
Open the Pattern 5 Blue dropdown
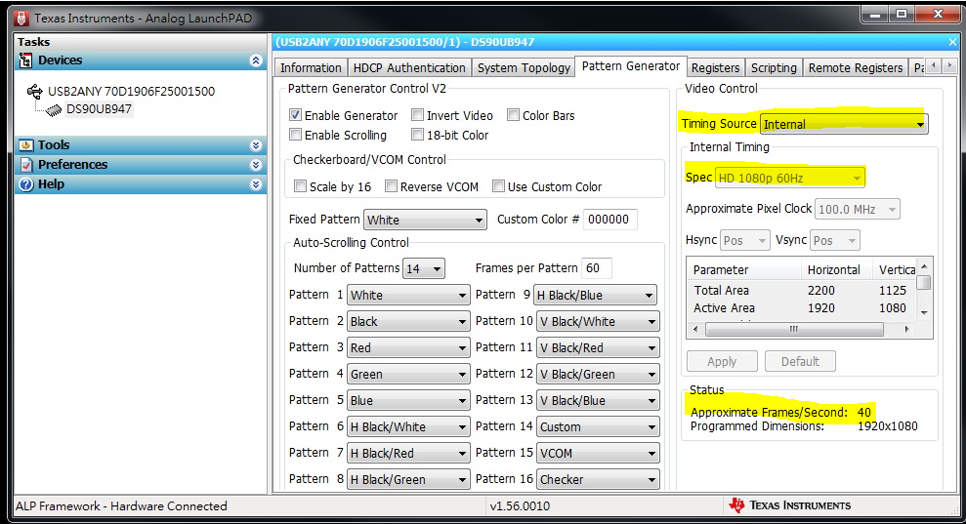(x=408, y=400)
